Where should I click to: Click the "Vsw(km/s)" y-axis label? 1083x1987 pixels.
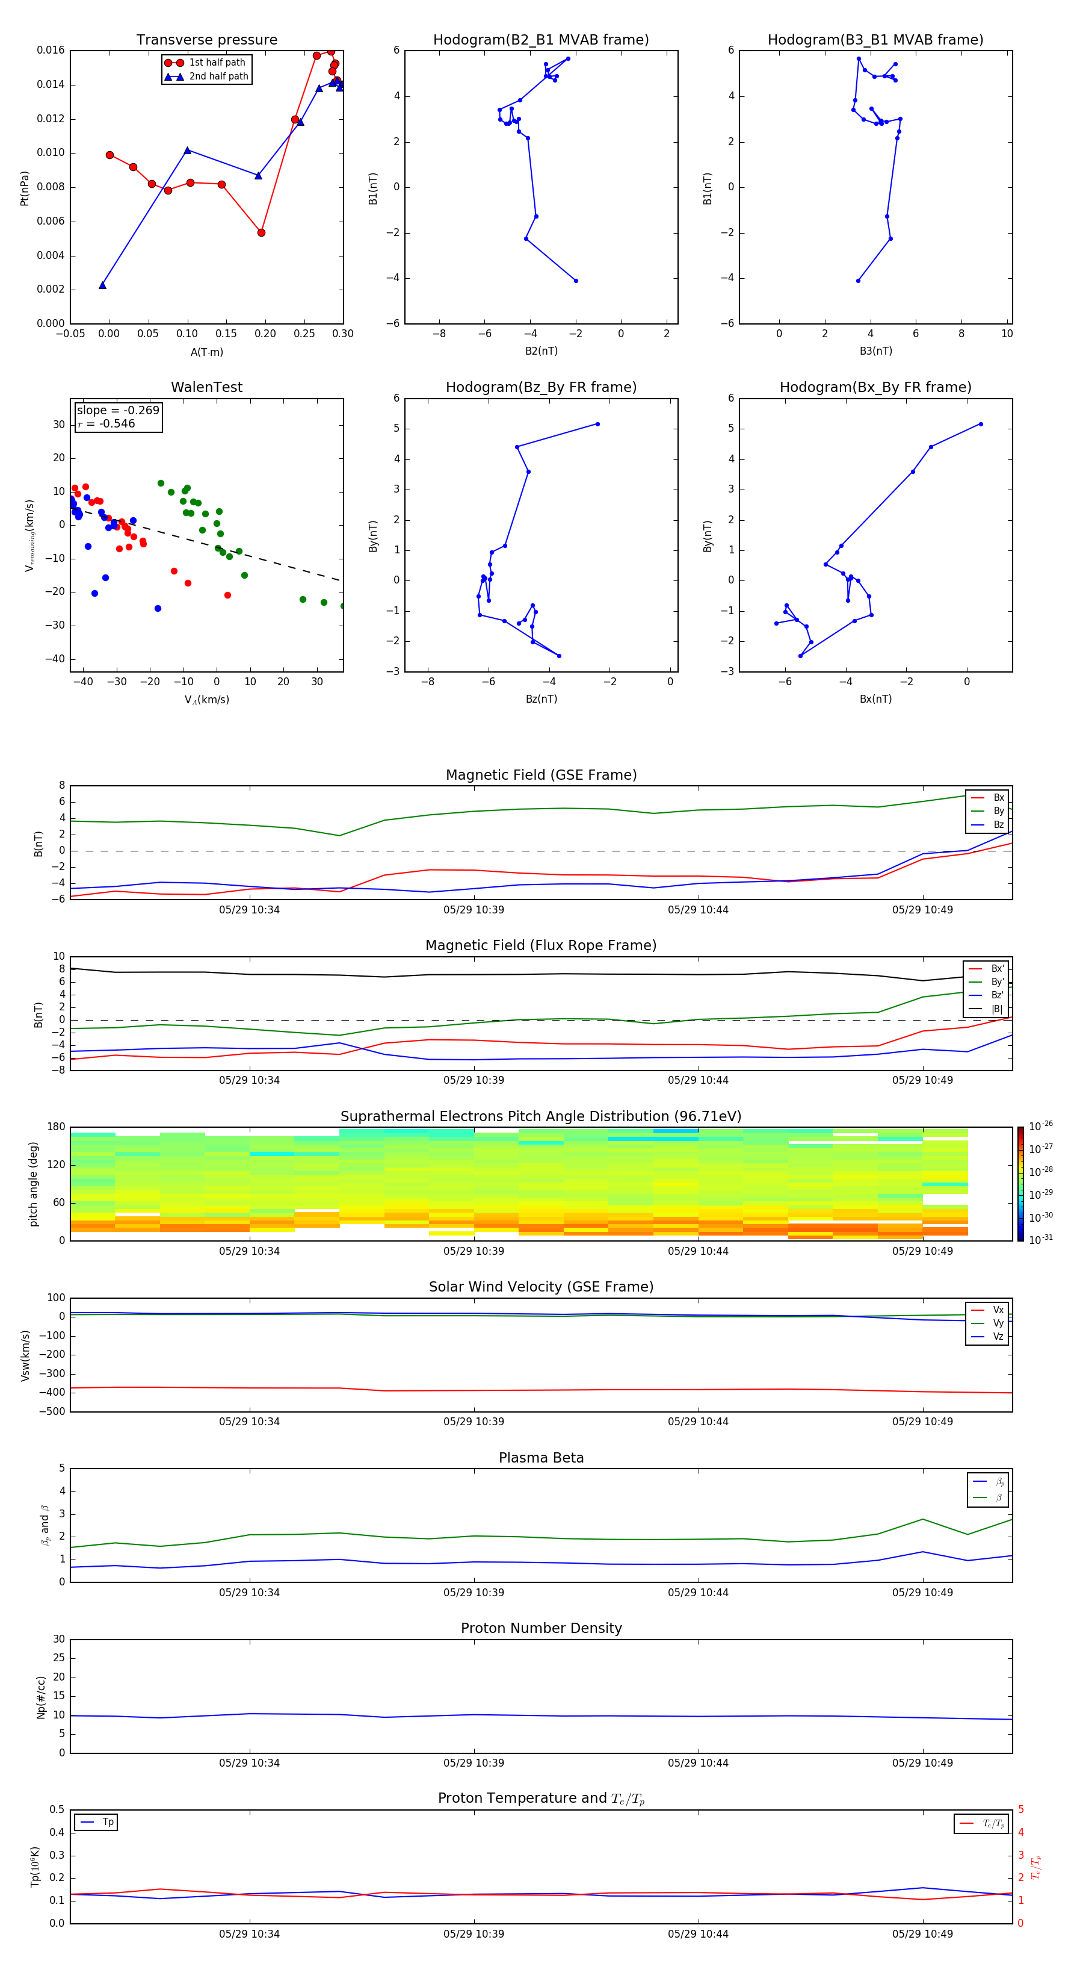pyautogui.click(x=25, y=1355)
